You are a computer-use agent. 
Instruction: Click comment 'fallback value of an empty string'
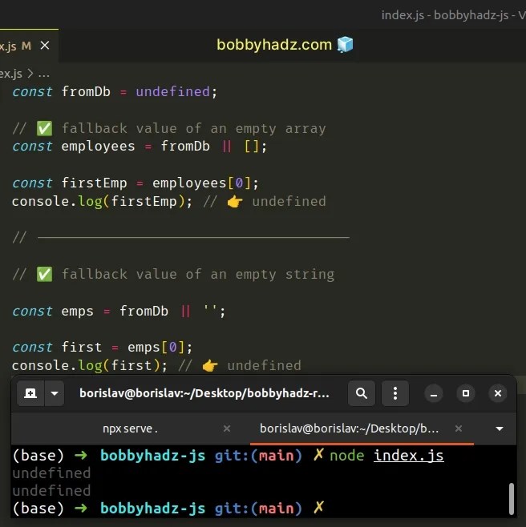pos(198,274)
